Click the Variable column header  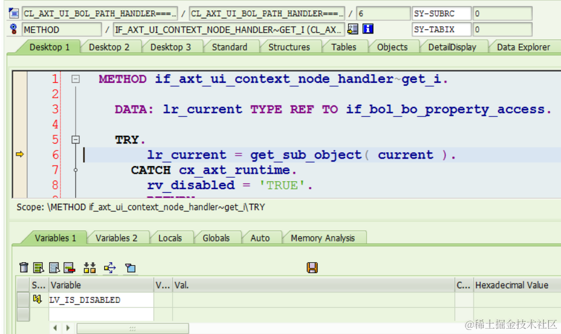(x=101, y=285)
